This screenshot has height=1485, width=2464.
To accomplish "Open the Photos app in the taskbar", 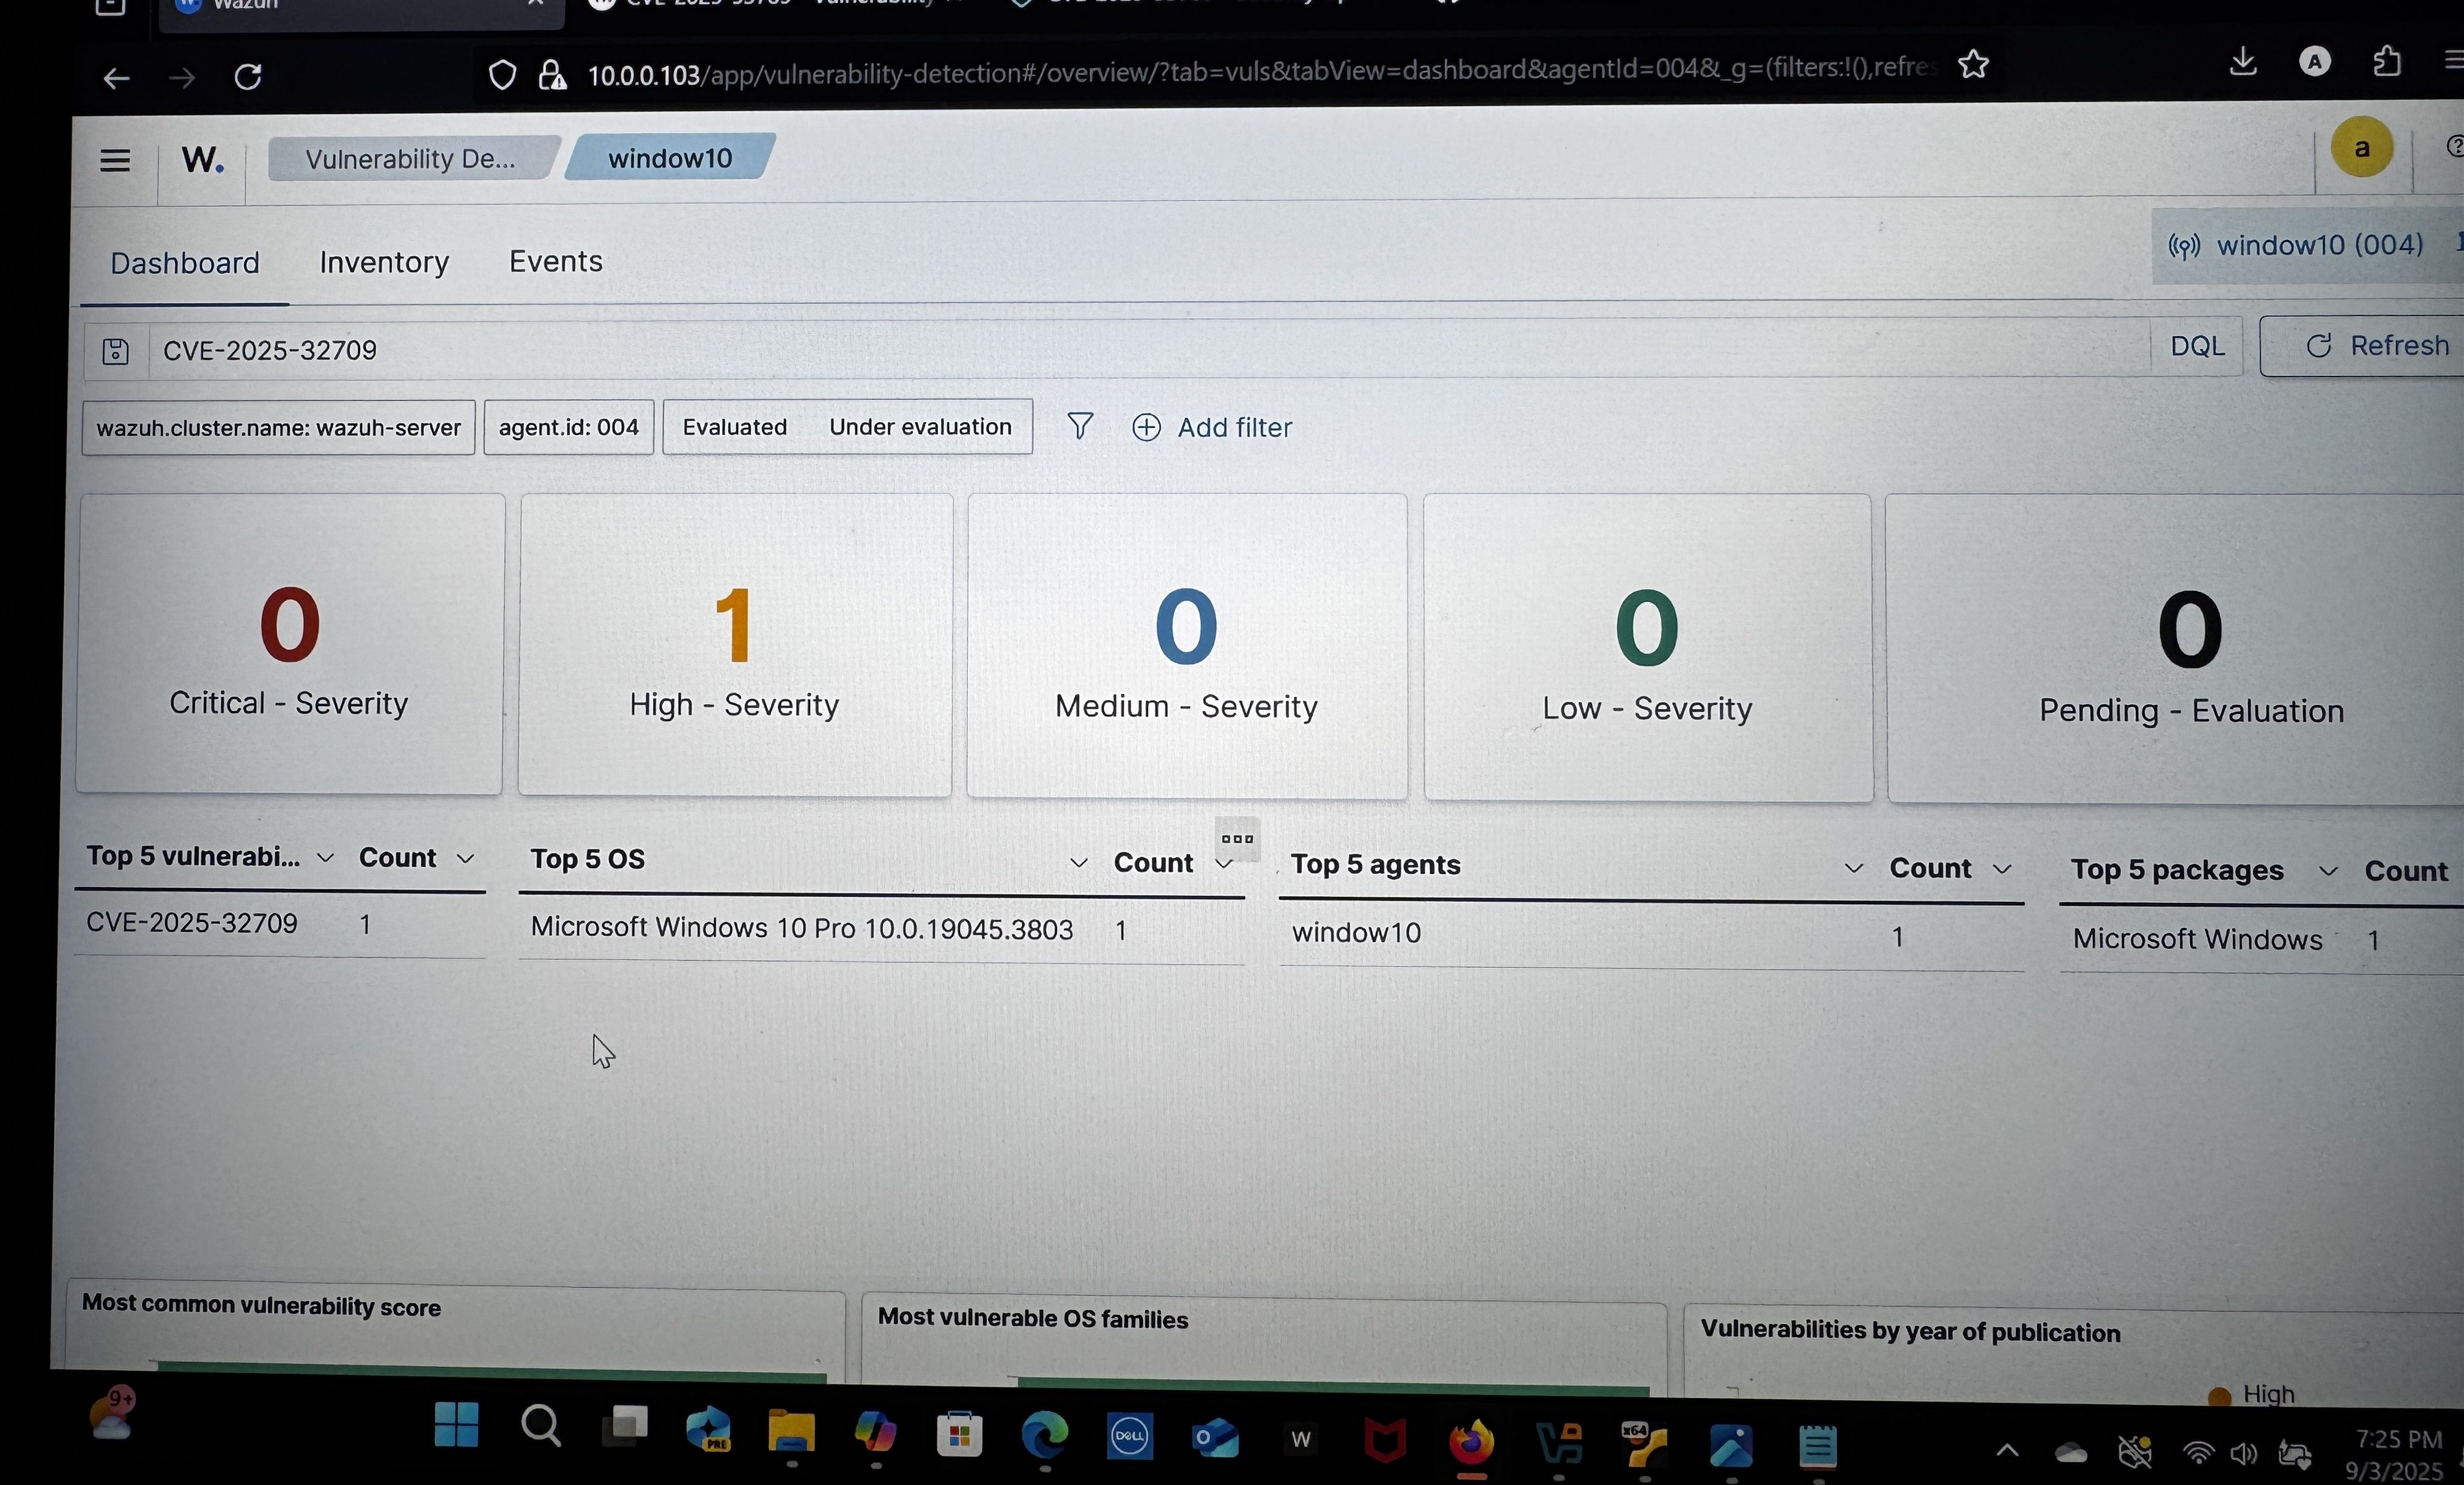I will tap(1730, 1446).
